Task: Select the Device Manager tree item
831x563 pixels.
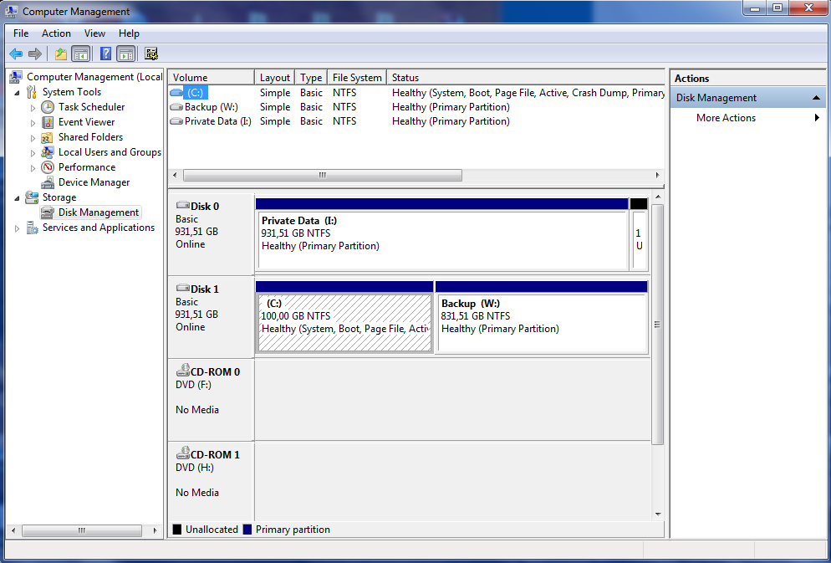Action: coord(94,182)
